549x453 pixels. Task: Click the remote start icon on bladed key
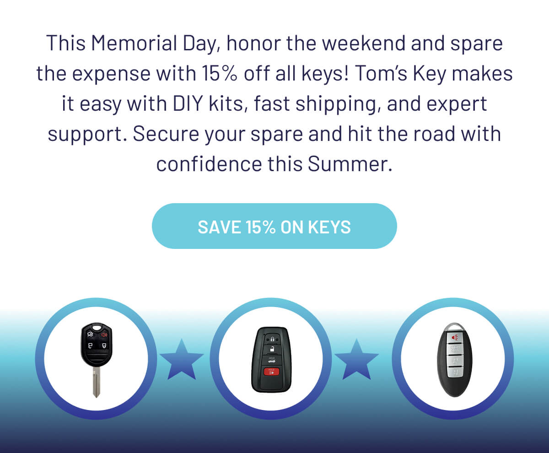[x=90, y=335]
